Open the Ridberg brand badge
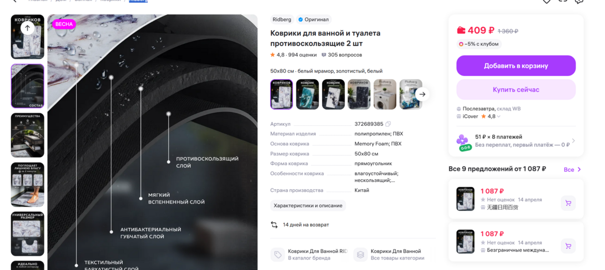The height and width of the screenshot is (270, 605). (282, 19)
